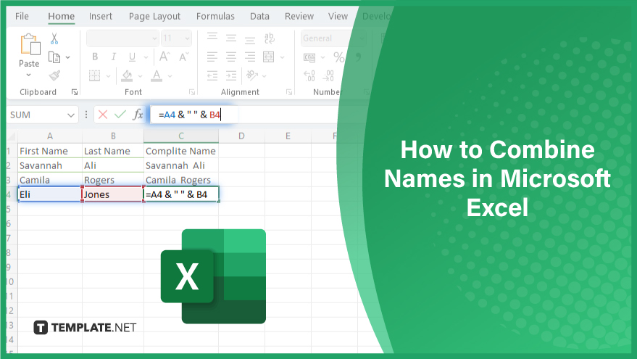Image resolution: width=637 pixels, height=359 pixels.
Task: Open Font group dialog launcher
Action: coord(192,92)
